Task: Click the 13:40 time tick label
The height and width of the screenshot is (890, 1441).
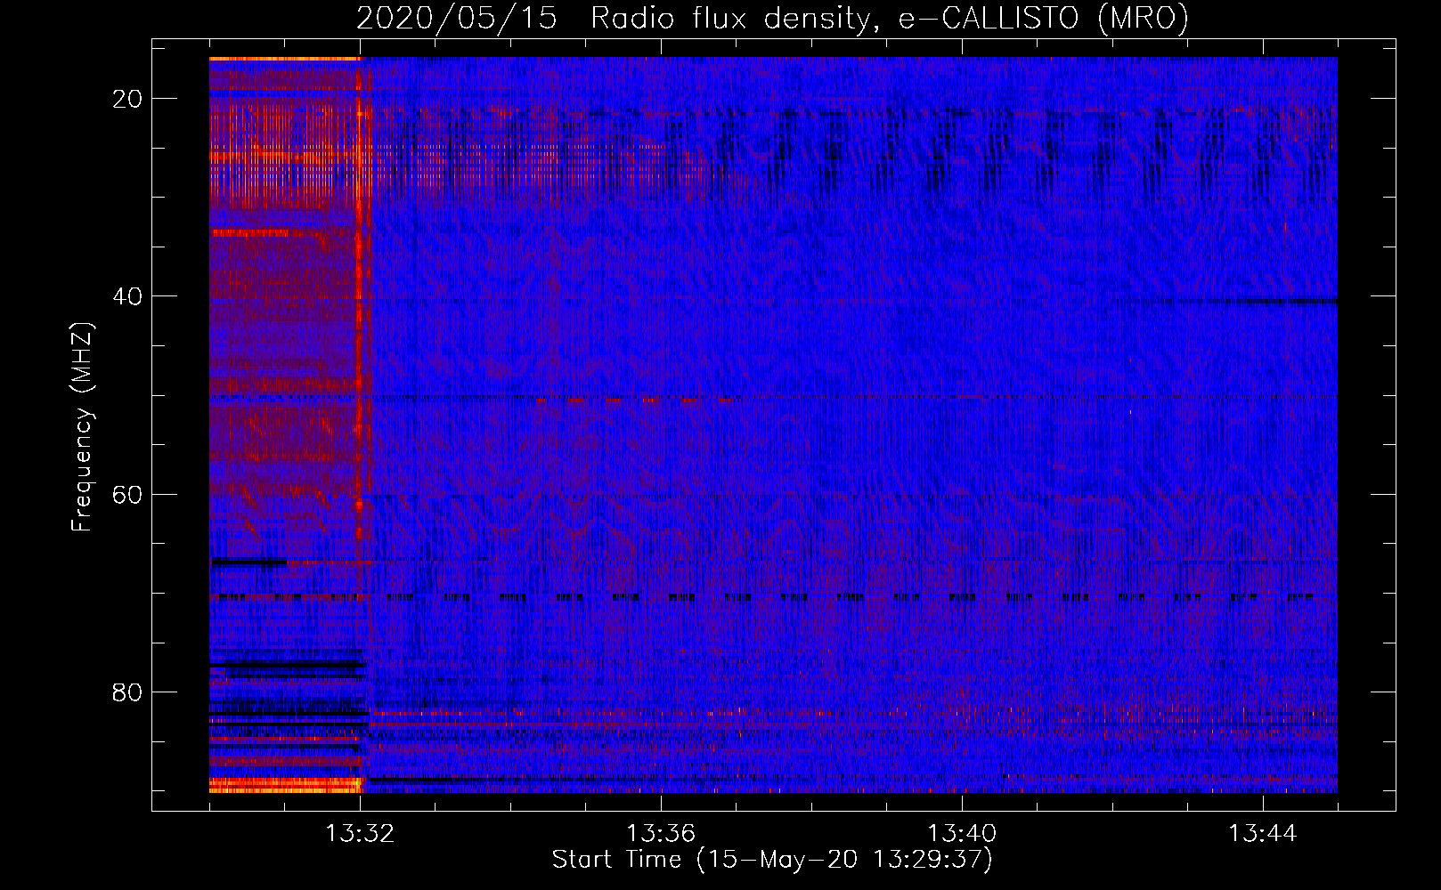Action: pyautogui.click(x=962, y=834)
